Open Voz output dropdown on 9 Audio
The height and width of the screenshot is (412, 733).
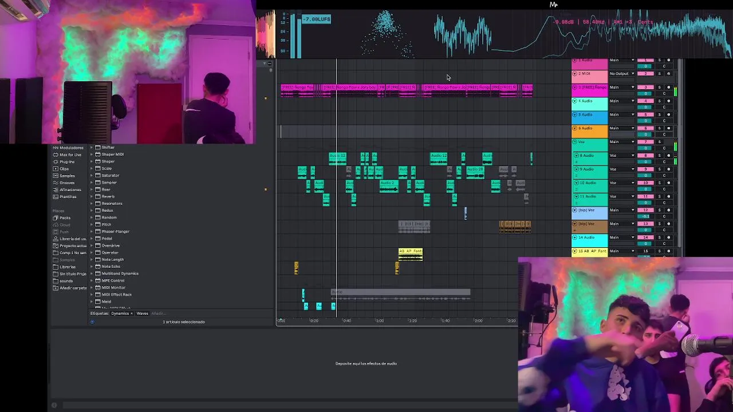coord(622,169)
